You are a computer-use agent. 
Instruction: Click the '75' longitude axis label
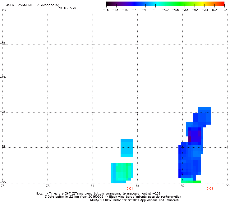click(2, 186)
